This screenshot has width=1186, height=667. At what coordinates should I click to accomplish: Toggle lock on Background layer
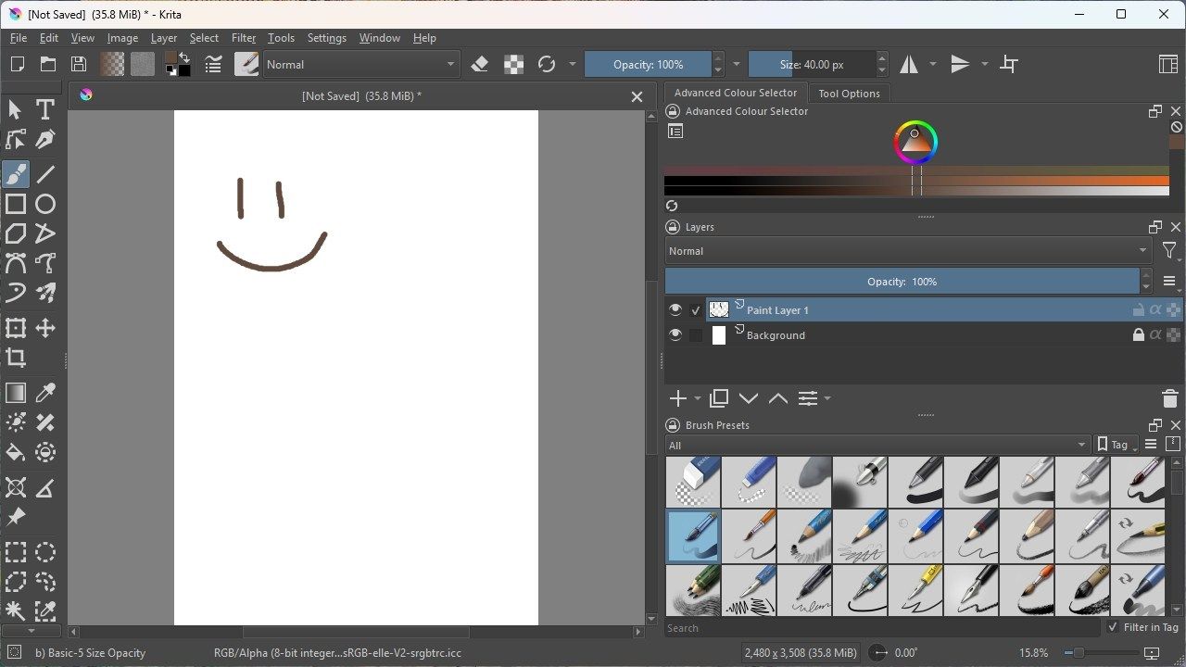[x=1138, y=335]
